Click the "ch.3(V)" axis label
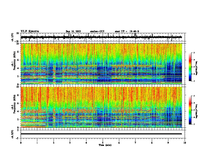The image size is (208, 160). pyautogui.click(x=13, y=134)
